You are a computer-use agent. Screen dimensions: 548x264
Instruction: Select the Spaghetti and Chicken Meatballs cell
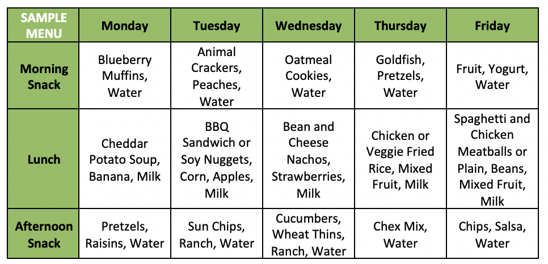click(492, 160)
